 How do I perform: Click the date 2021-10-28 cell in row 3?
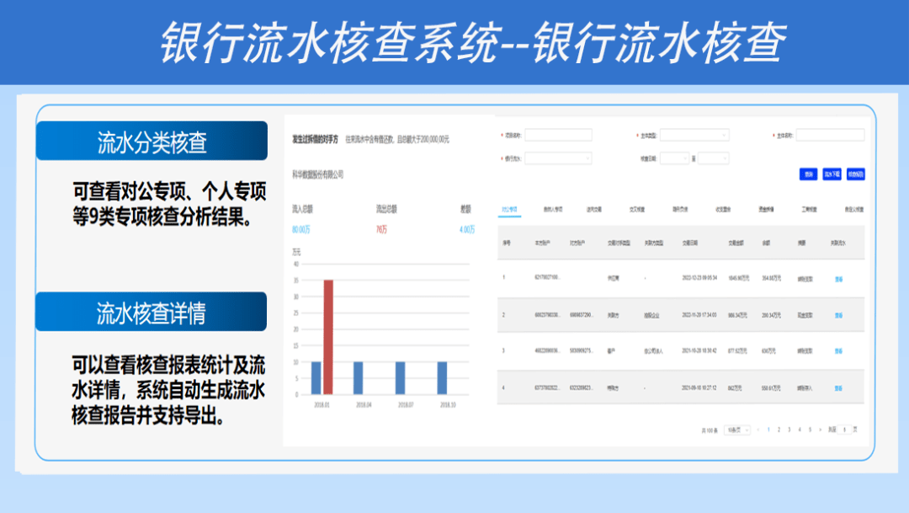(x=699, y=350)
